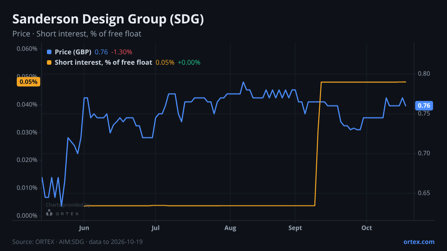The image size is (447, 251).
Task: Click the orange Short interest legend square
Action: pos(49,62)
